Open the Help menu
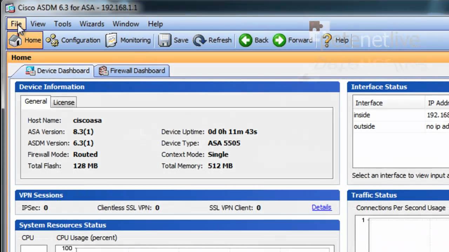 (155, 24)
